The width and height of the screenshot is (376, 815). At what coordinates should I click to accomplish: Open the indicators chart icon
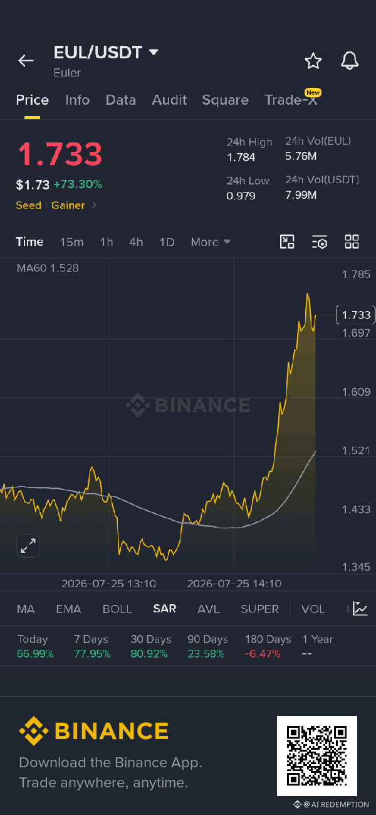click(360, 609)
